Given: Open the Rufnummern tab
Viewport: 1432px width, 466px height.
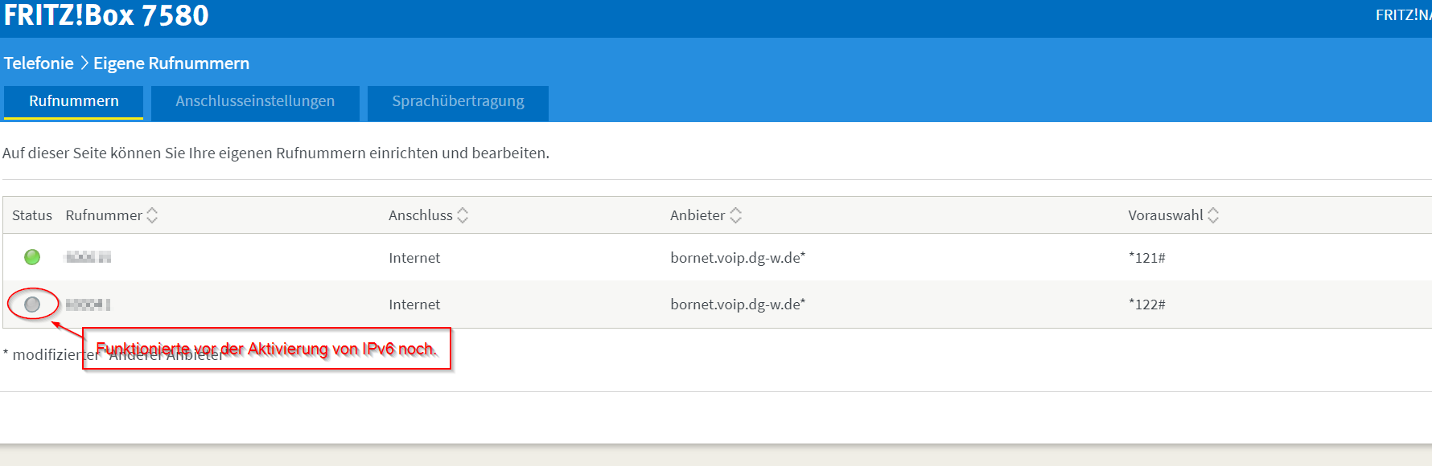Looking at the screenshot, I should tap(74, 102).
